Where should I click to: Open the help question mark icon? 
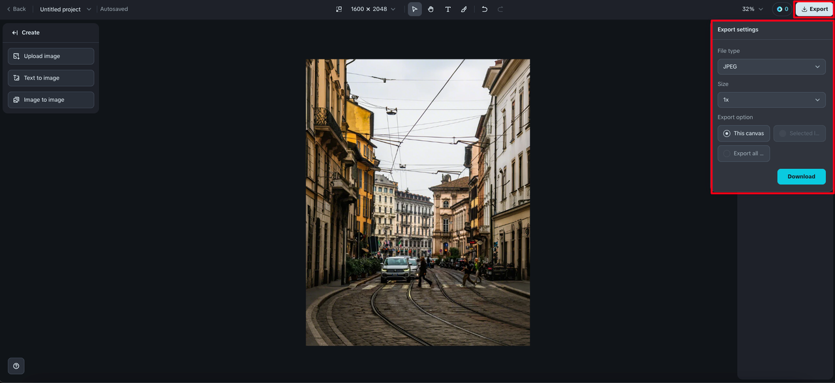coord(16,366)
